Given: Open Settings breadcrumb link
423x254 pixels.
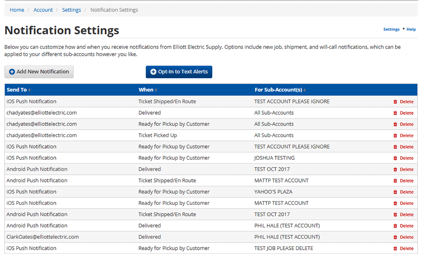Looking at the screenshot, I should pyautogui.click(x=71, y=10).
